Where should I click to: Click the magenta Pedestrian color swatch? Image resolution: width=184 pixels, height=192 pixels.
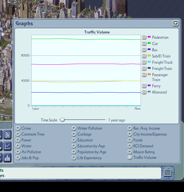[149, 37]
